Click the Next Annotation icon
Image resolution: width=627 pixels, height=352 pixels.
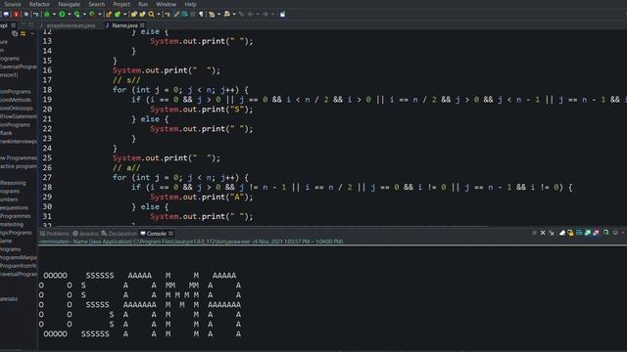pos(212,14)
